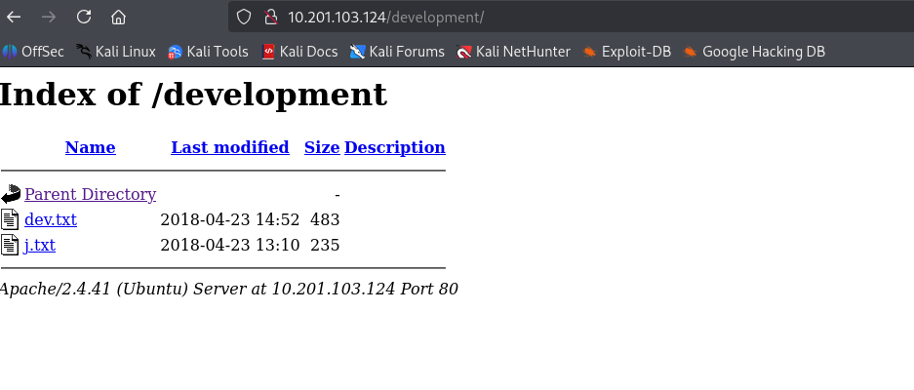Image resolution: width=914 pixels, height=390 pixels.
Task: Sort the listing by Name
Action: [91, 147]
